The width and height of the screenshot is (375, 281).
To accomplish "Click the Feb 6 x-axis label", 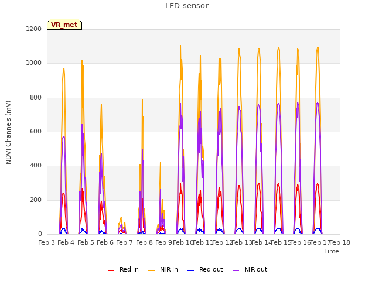I will 105,242.
